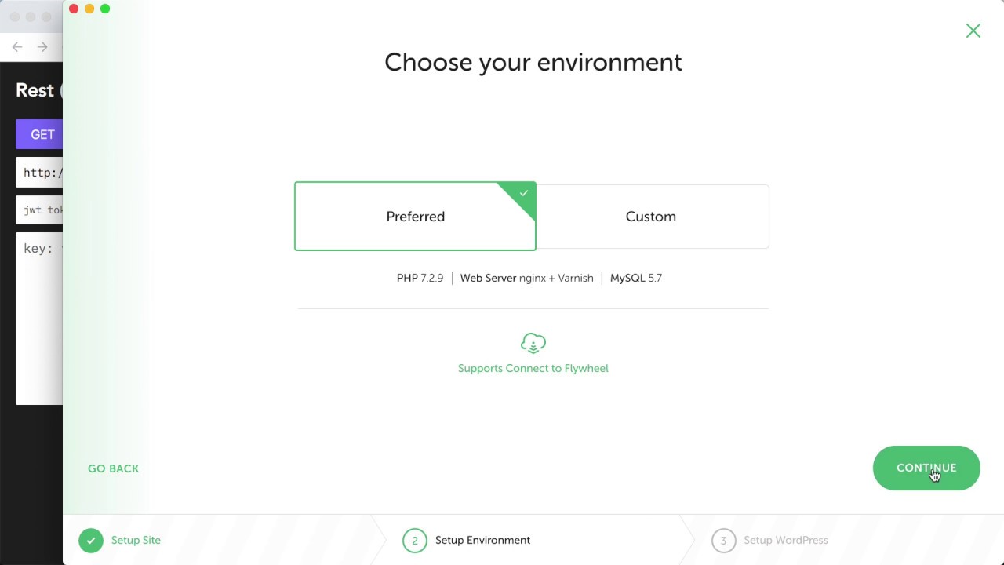Open the Setup Environment step label

click(482, 540)
